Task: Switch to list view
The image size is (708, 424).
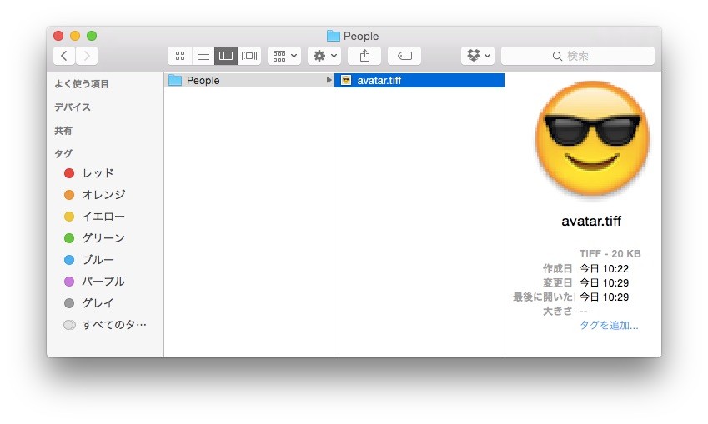Action: (203, 56)
